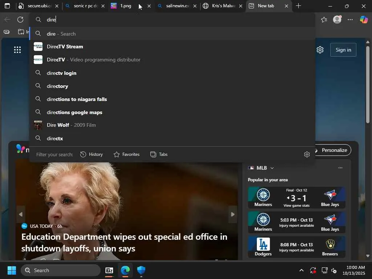Select 'directory' suggestion

173,86
